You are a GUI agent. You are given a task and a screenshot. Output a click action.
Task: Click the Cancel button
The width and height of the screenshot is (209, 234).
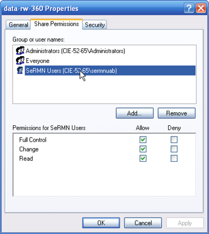click(x=143, y=223)
